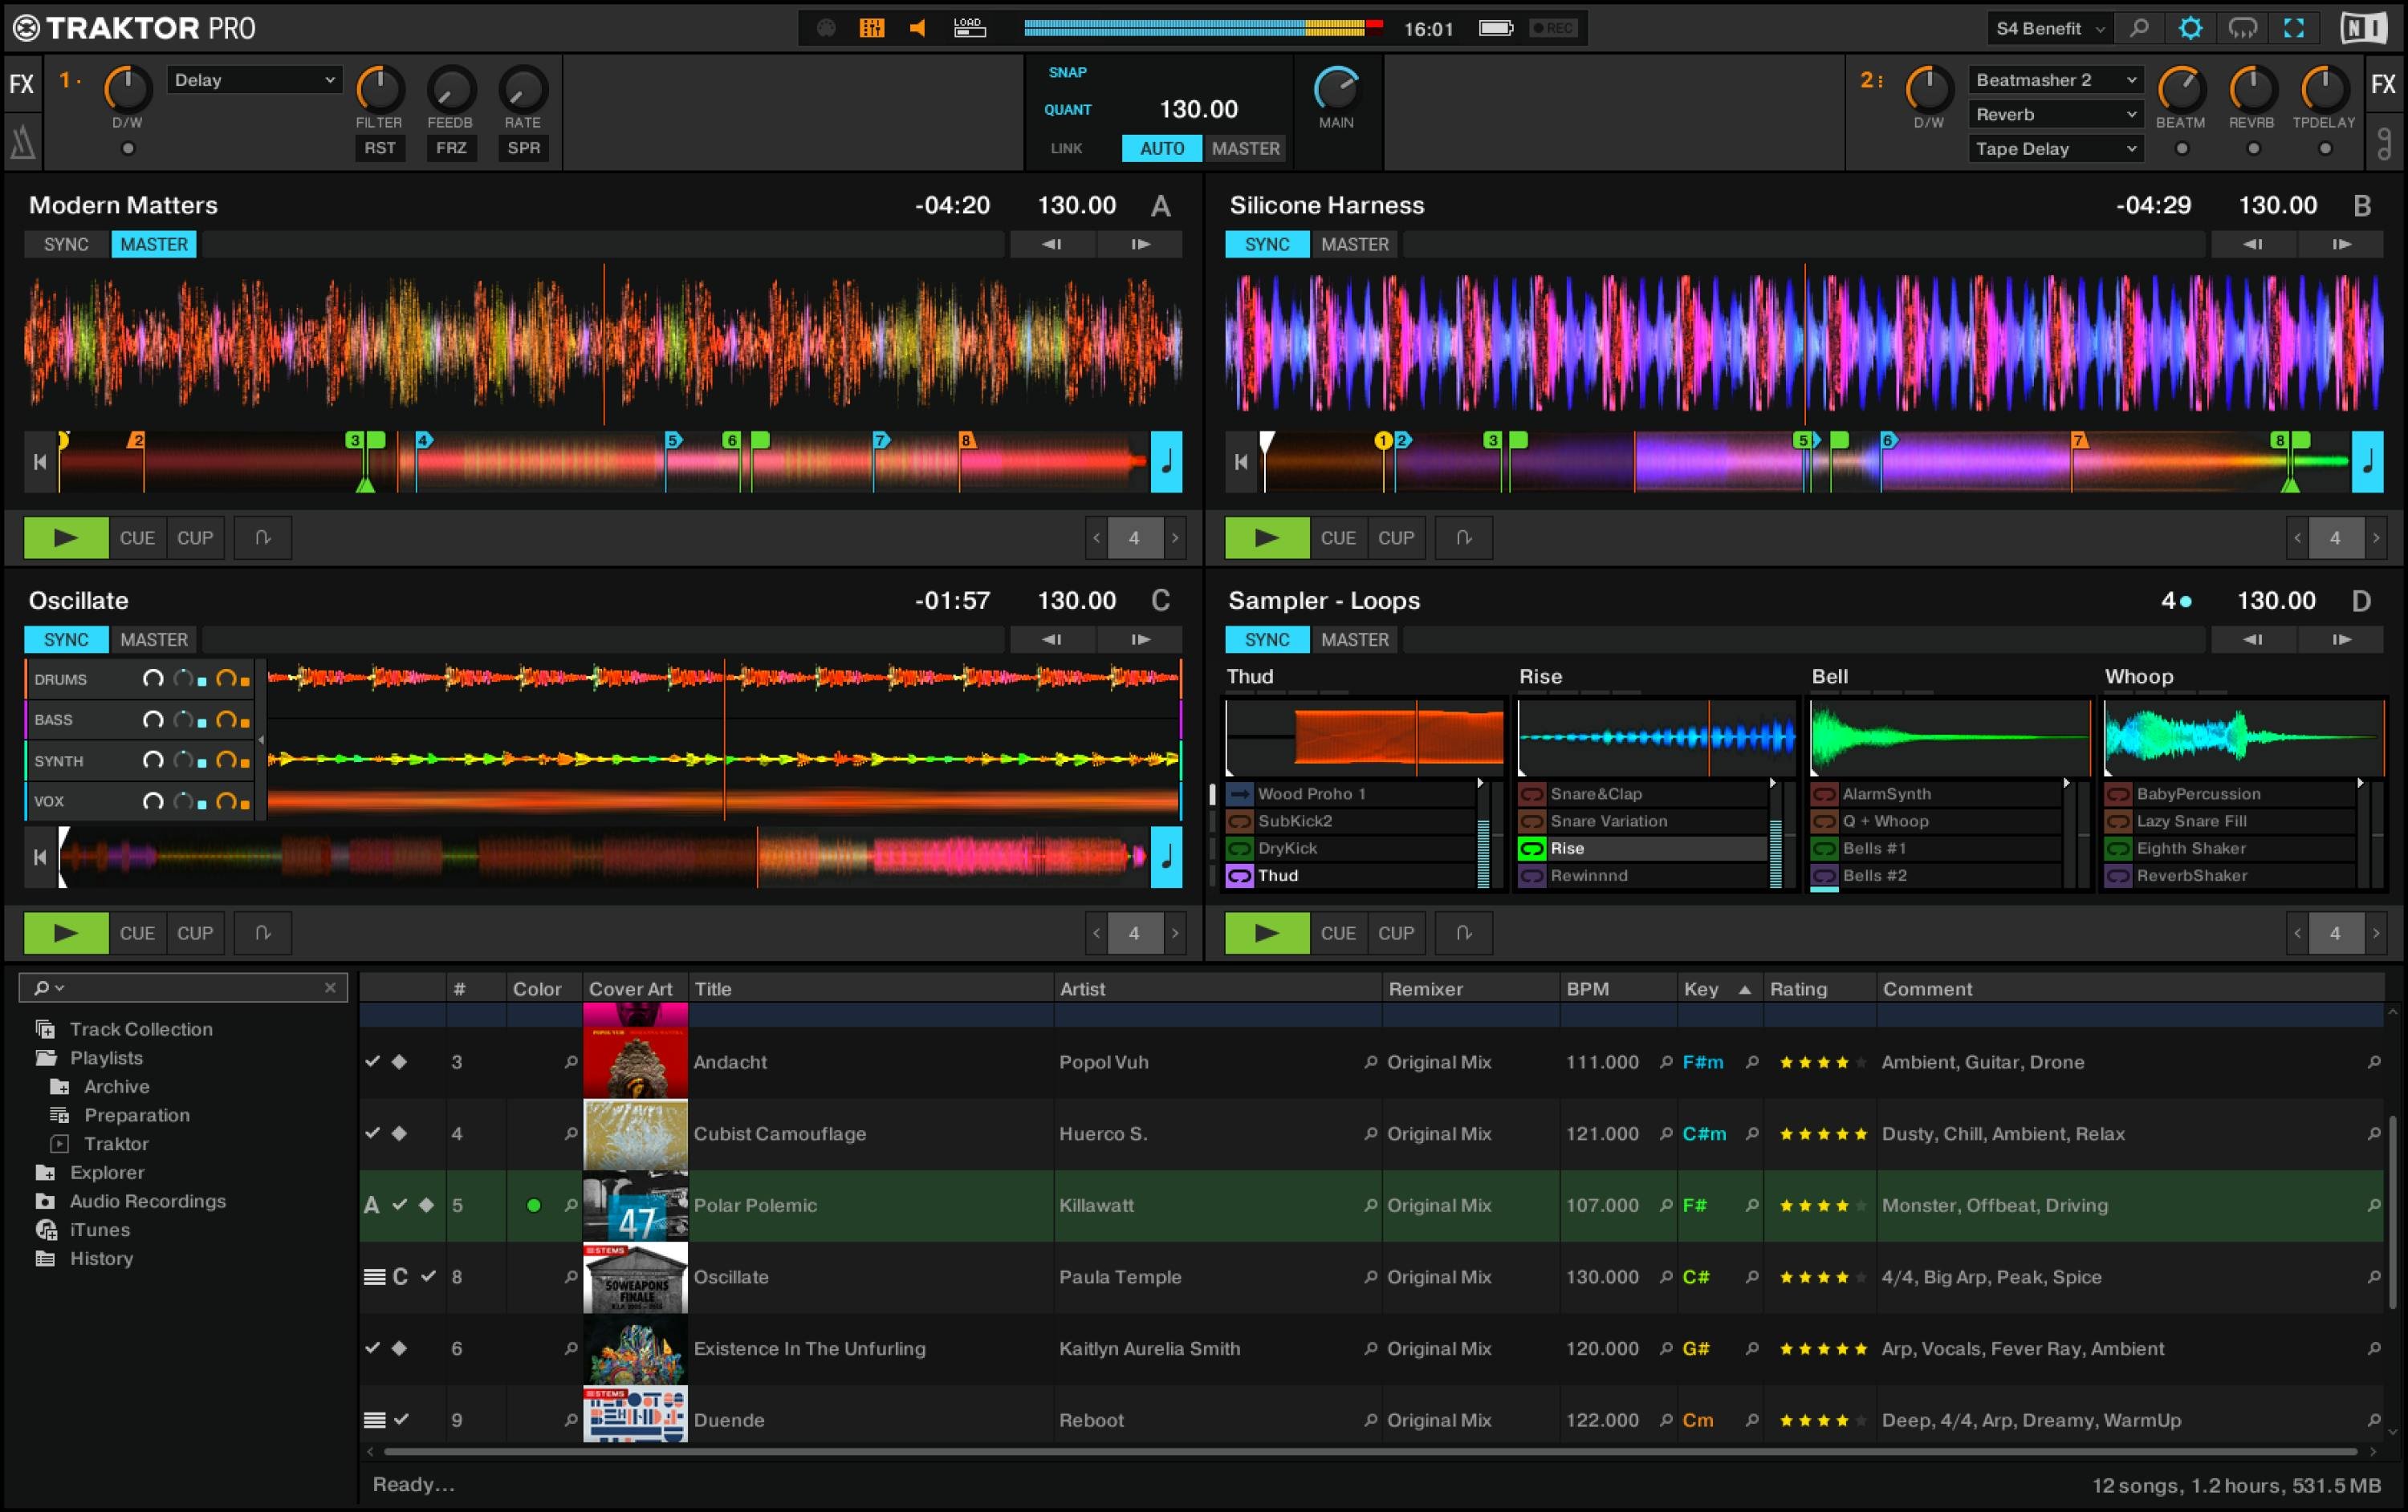Toggle MASTER on the Silicone Harness deck
The height and width of the screenshot is (1512, 2408).
tap(1355, 244)
